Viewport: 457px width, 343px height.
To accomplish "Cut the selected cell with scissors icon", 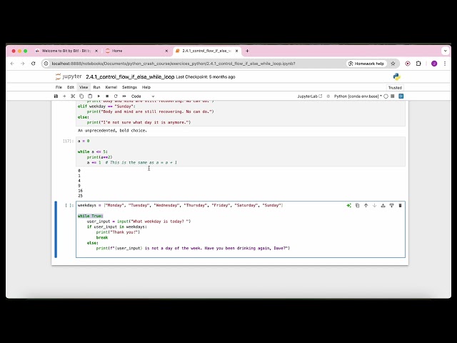I will click(73, 96).
